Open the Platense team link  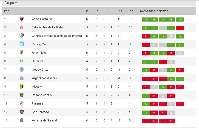(38, 104)
